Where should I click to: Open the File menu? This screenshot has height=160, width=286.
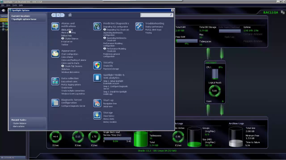3,5
